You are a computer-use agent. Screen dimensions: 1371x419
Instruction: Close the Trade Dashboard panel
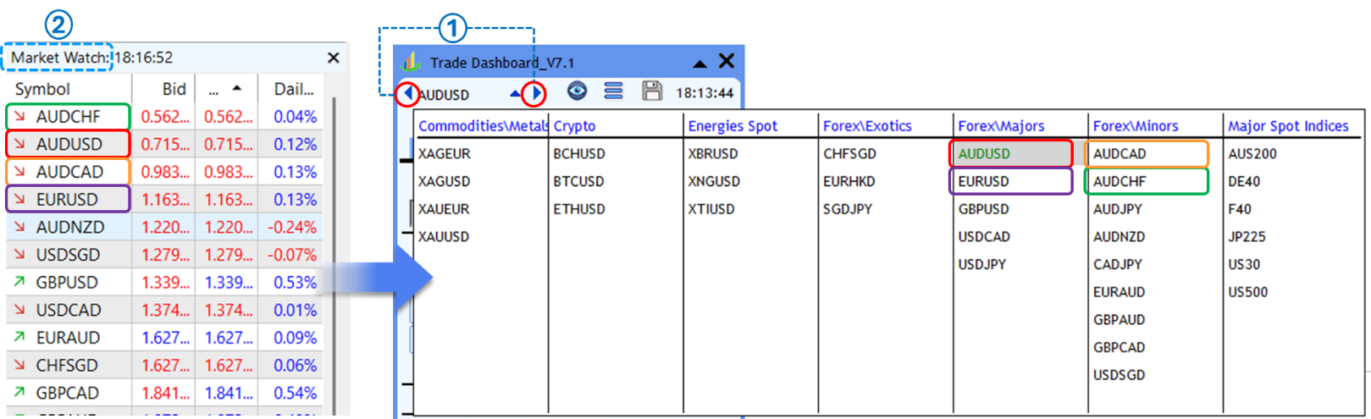[x=727, y=61]
